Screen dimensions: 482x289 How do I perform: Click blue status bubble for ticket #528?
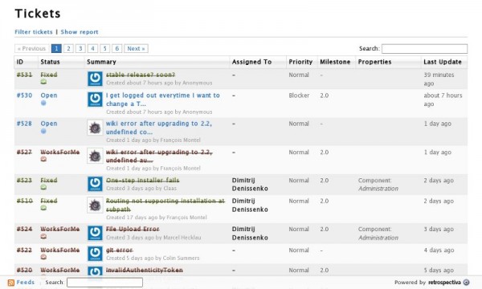click(x=43, y=131)
